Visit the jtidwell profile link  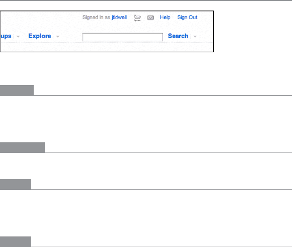pyautogui.click(x=119, y=17)
